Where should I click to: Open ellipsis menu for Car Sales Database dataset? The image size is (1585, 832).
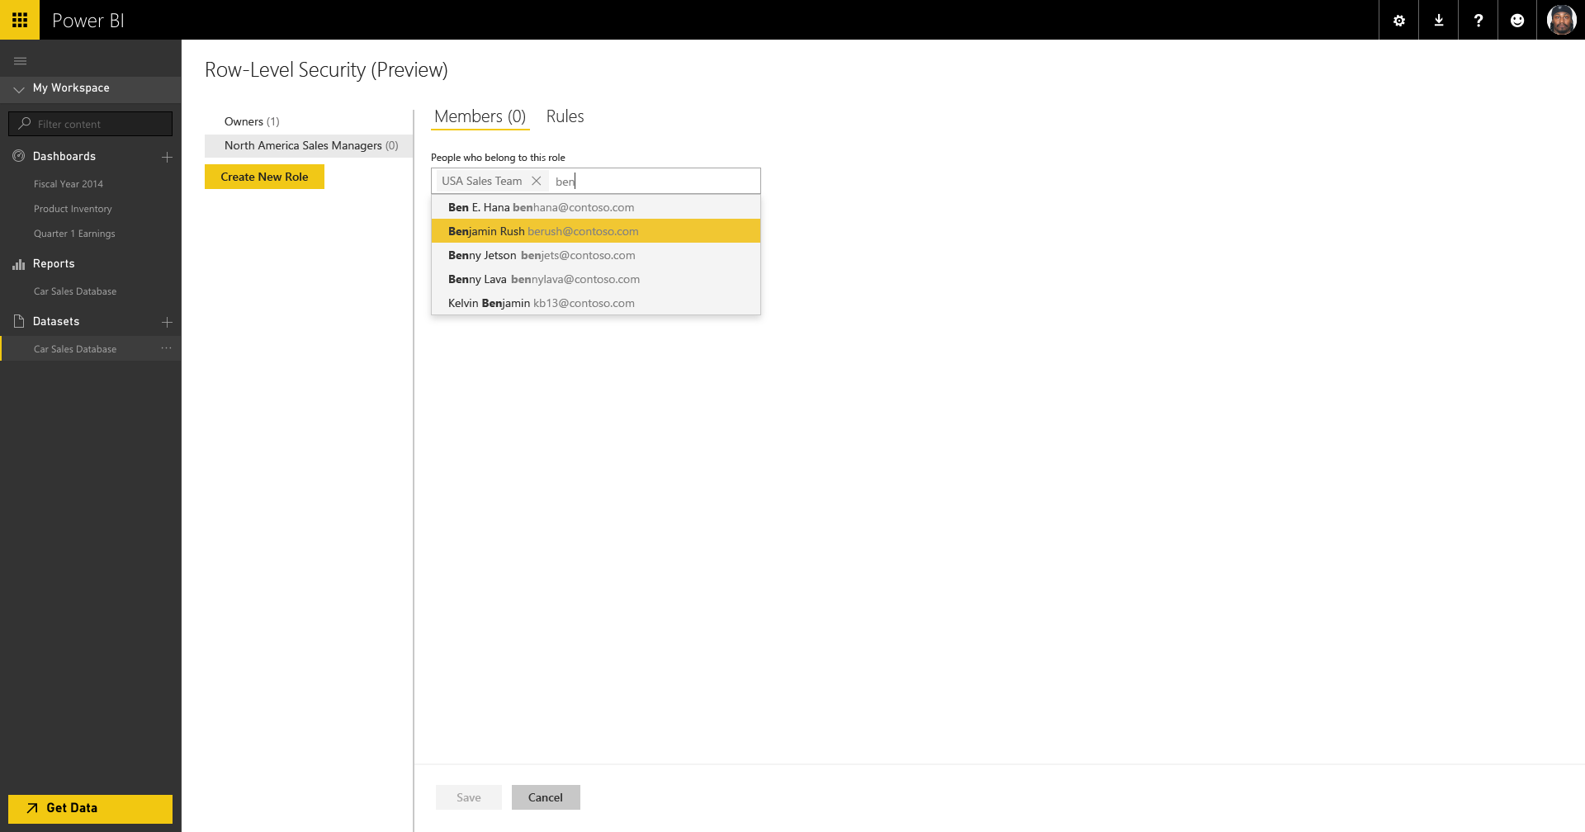167,348
